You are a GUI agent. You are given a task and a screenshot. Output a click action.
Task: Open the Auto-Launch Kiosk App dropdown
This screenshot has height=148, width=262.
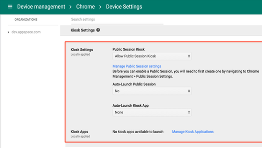[152, 112]
